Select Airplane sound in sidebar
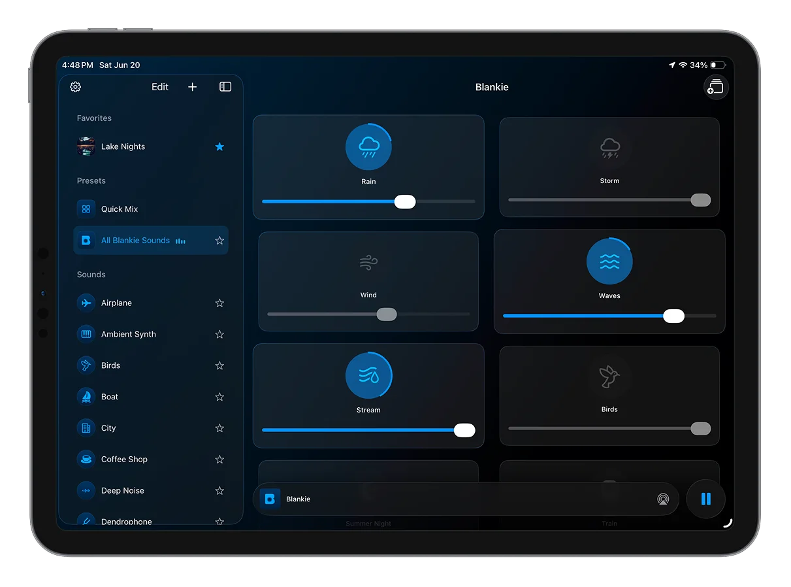 [x=151, y=303]
